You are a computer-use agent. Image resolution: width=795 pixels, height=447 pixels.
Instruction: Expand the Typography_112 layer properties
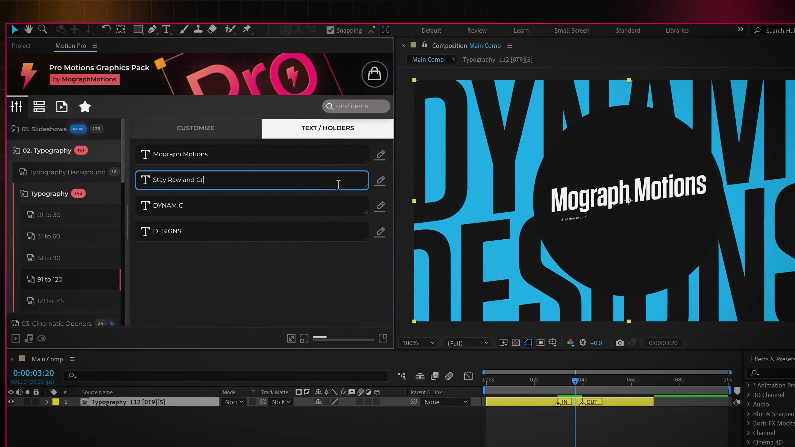point(47,402)
